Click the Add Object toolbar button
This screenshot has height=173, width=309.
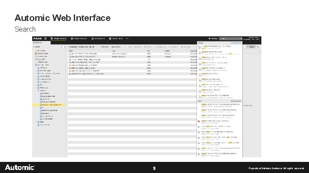pyautogui.click(x=104, y=47)
